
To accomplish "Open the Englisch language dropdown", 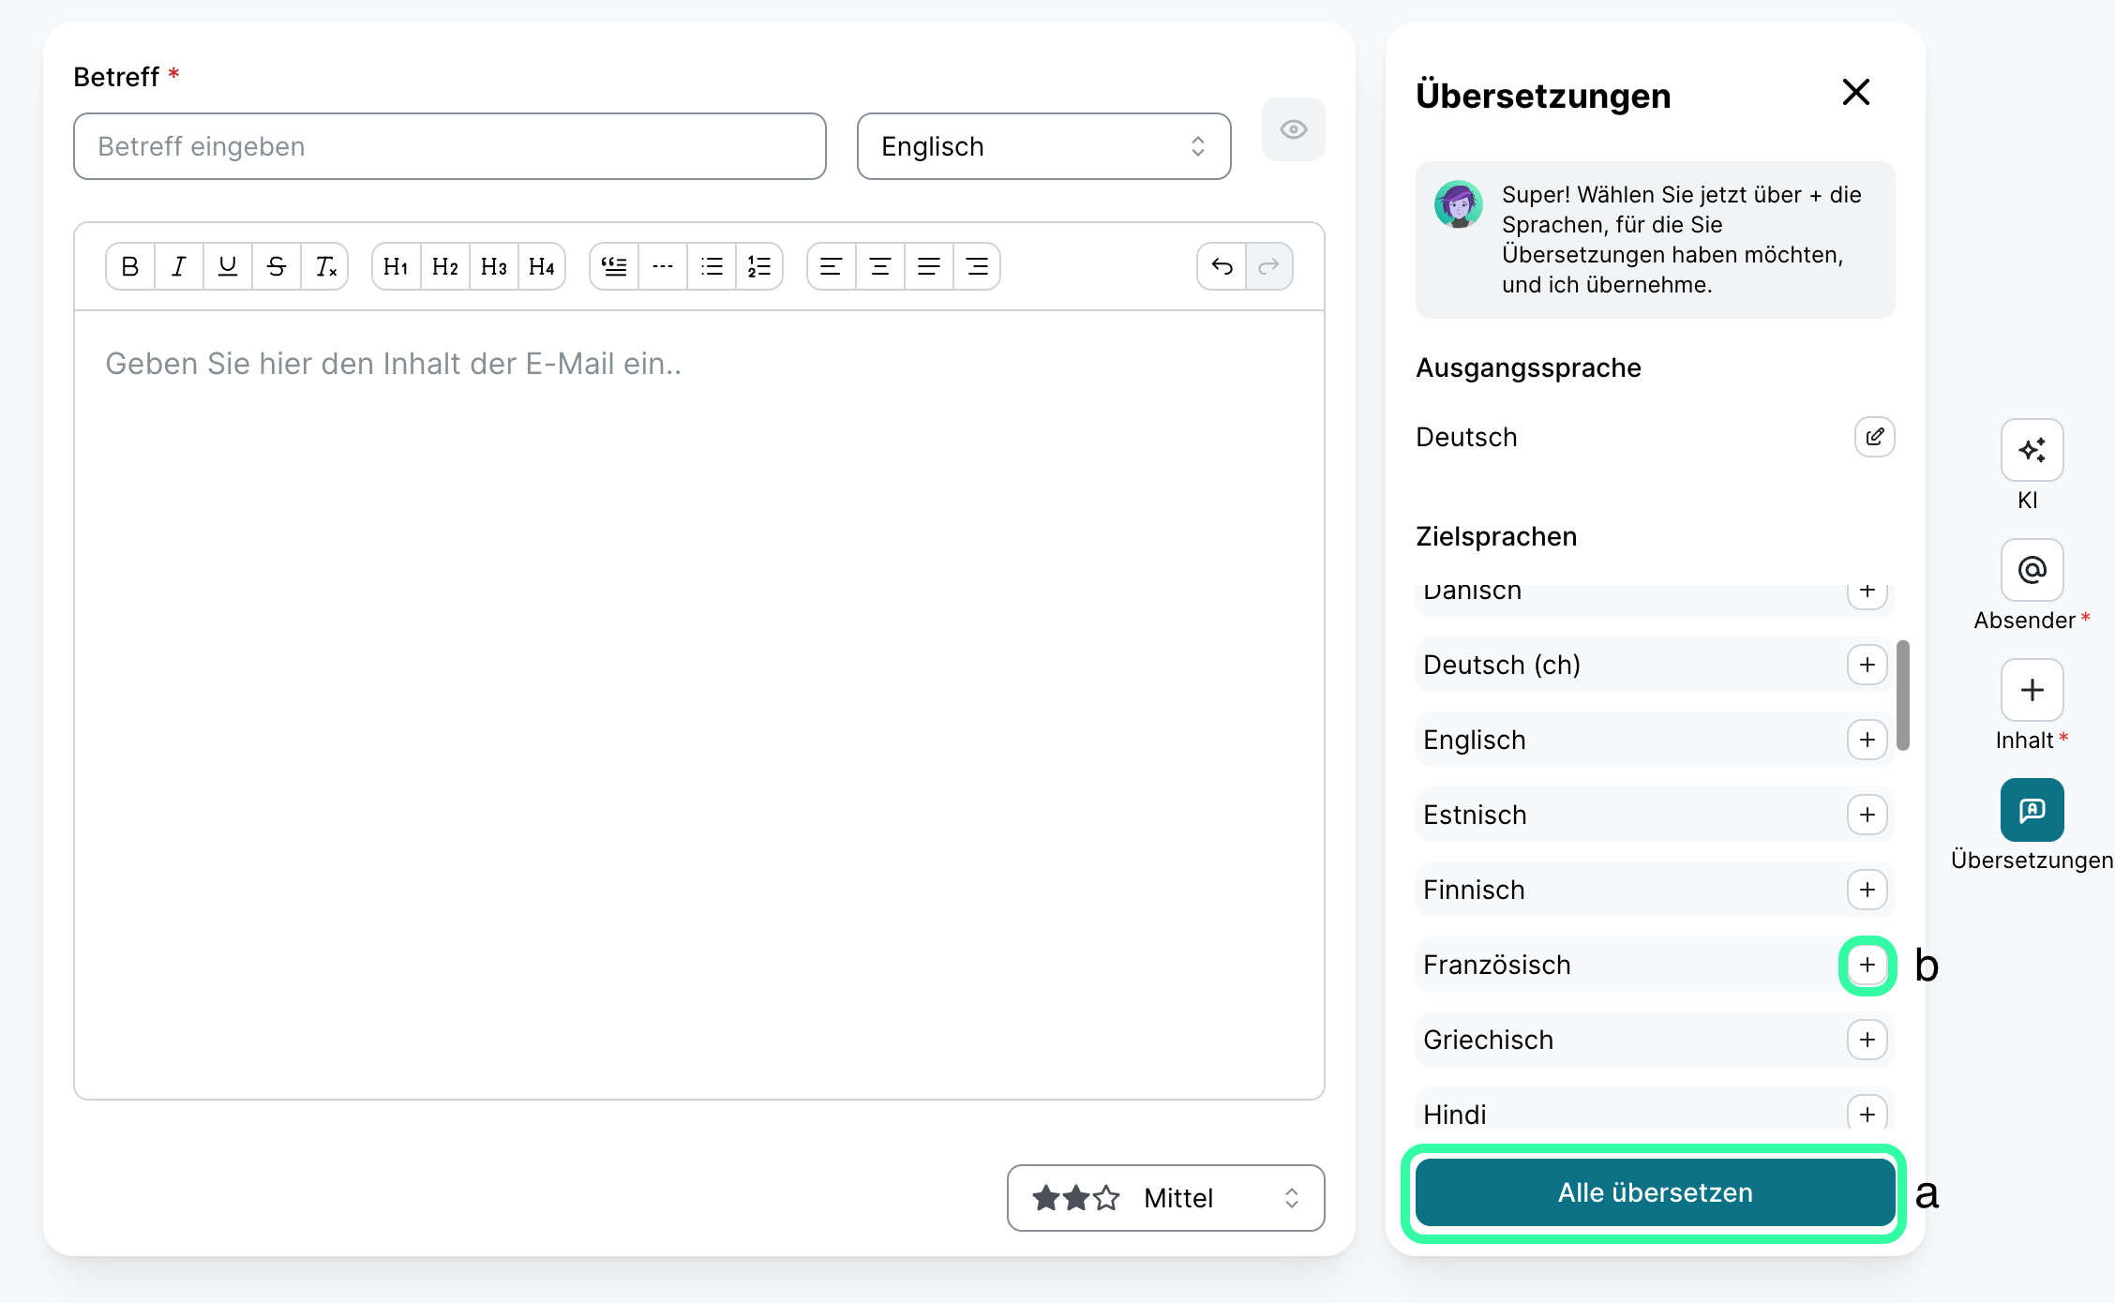I will point(1043,146).
